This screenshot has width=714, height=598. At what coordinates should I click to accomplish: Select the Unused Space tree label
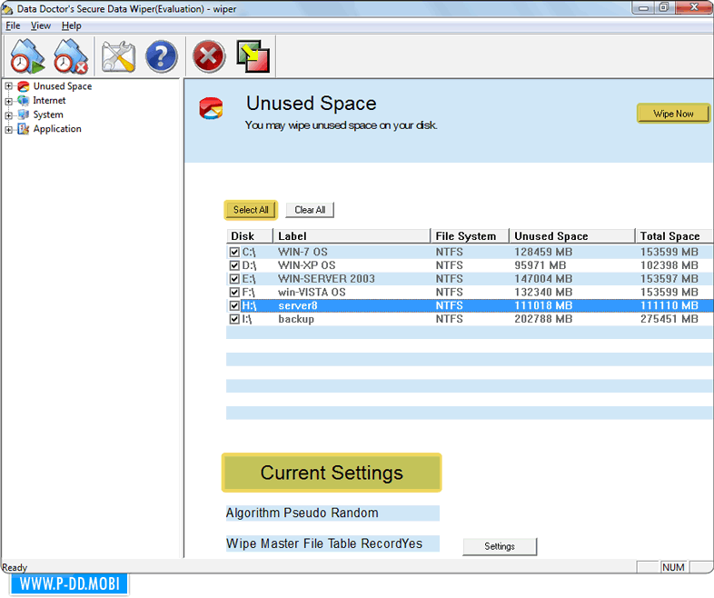click(x=63, y=86)
